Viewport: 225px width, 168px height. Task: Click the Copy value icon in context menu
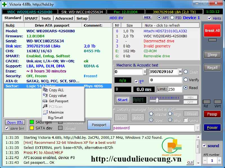(45, 96)
